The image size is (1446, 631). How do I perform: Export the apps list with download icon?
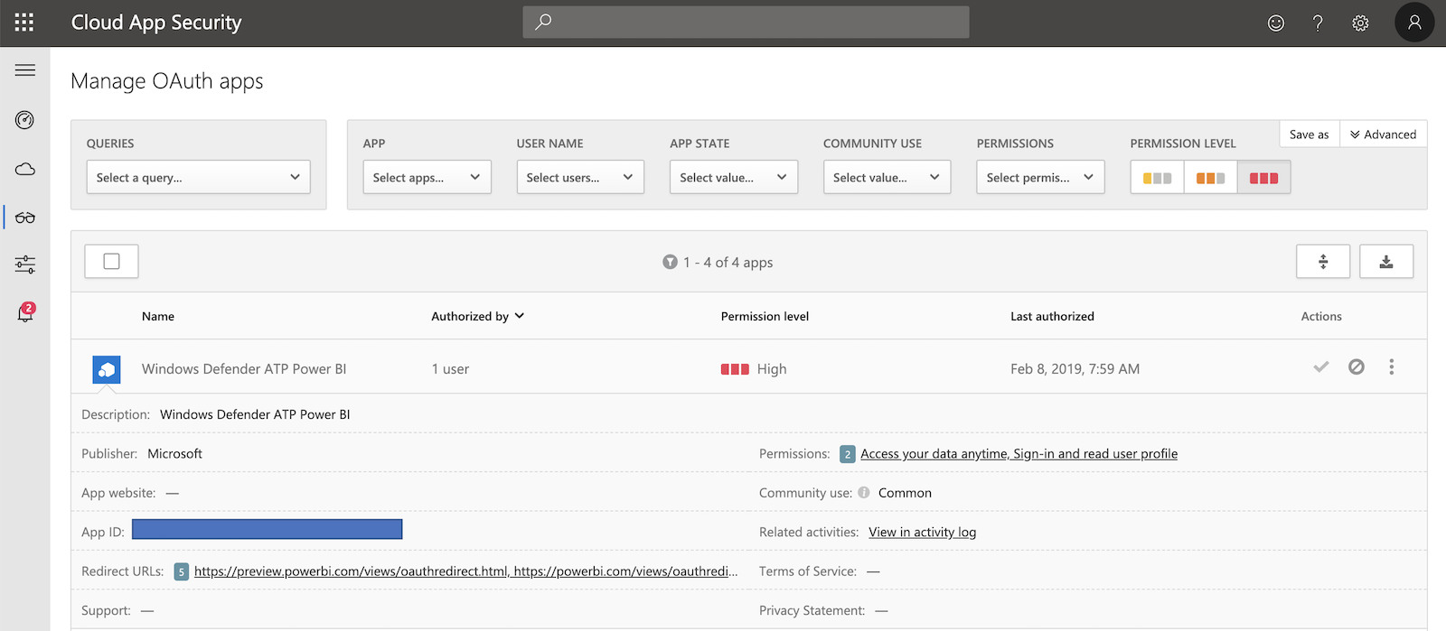tap(1386, 262)
